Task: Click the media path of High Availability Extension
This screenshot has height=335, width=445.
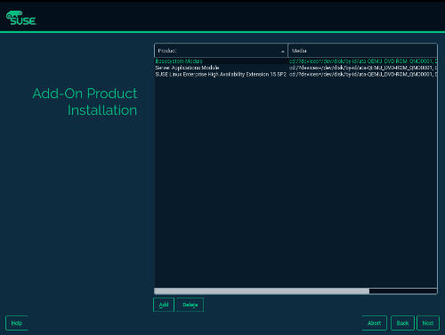Action: coord(363,74)
